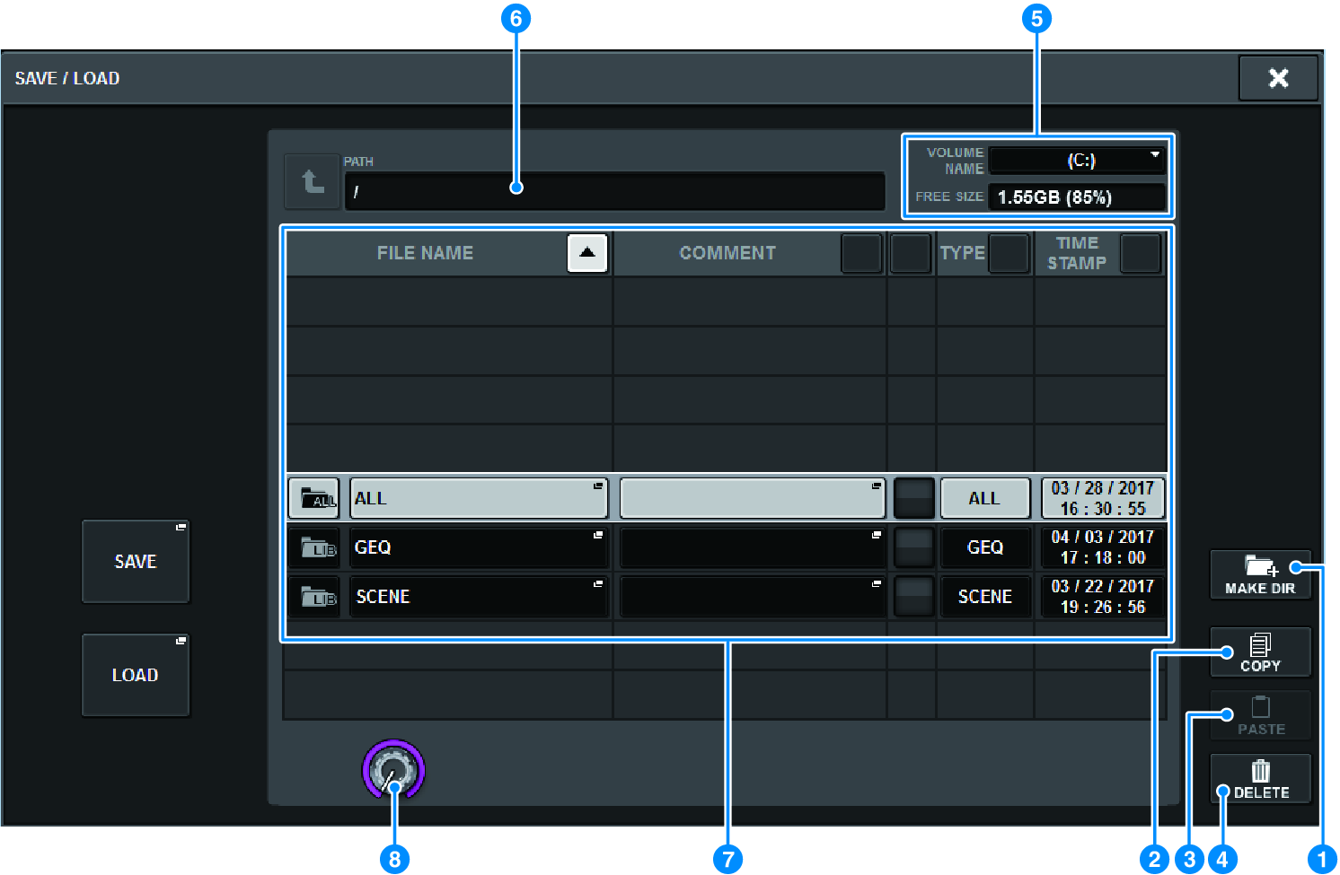Toggle the protect box on GEQ row
Screen dimensions: 1340x875
(x=913, y=547)
